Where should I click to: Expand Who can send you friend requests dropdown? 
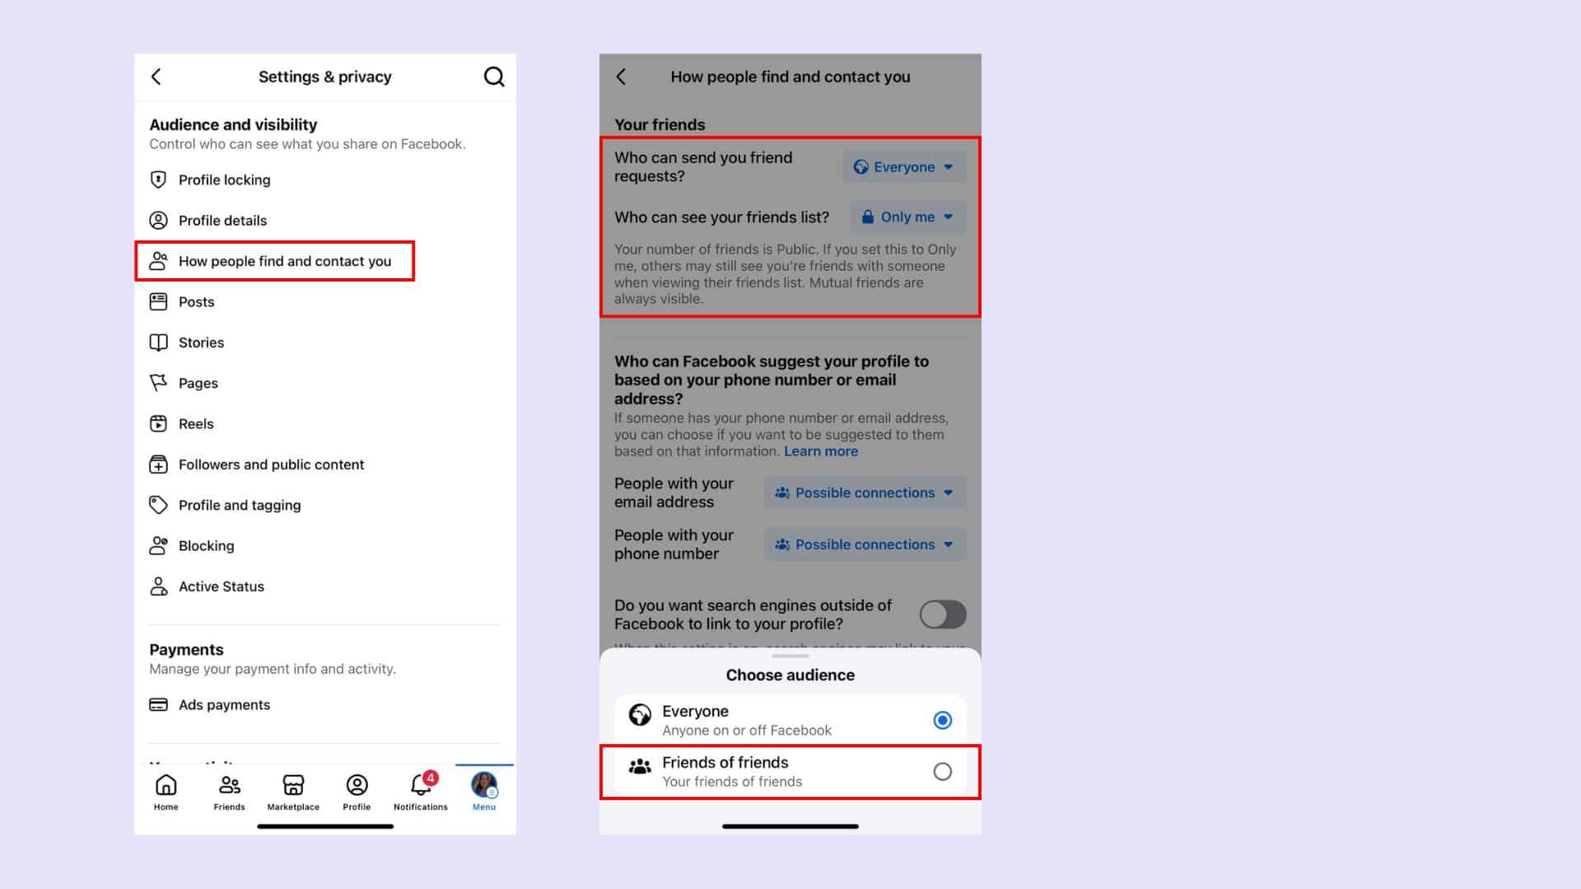pyautogui.click(x=903, y=166)
